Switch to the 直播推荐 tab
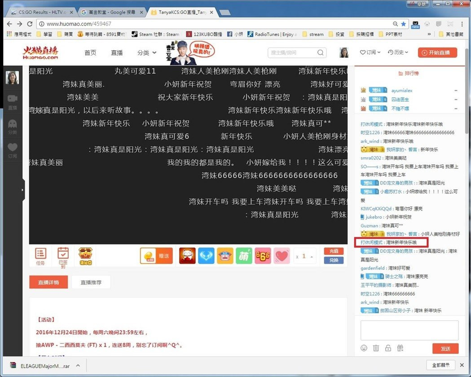Image resolution: width=471 pixels, height=377 pixels. tap(91, 282)
